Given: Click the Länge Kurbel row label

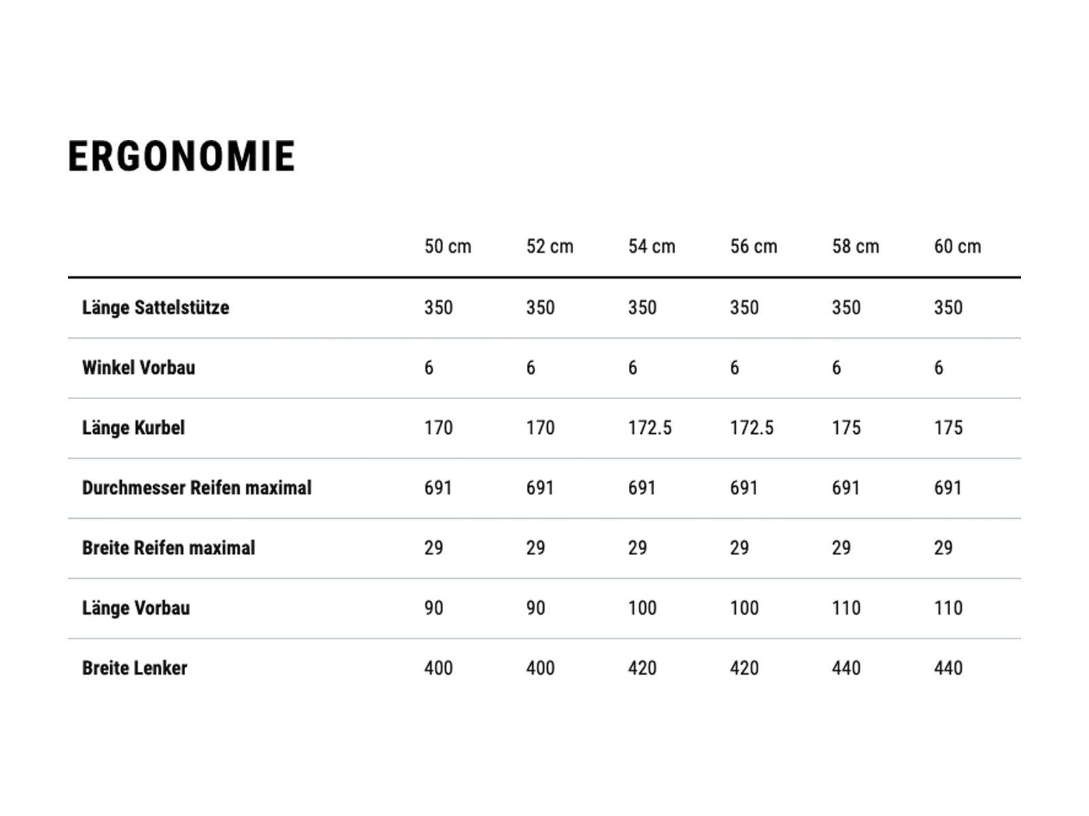Looking at the screenshot, I should pyautogui.click(x=133, y=428).
